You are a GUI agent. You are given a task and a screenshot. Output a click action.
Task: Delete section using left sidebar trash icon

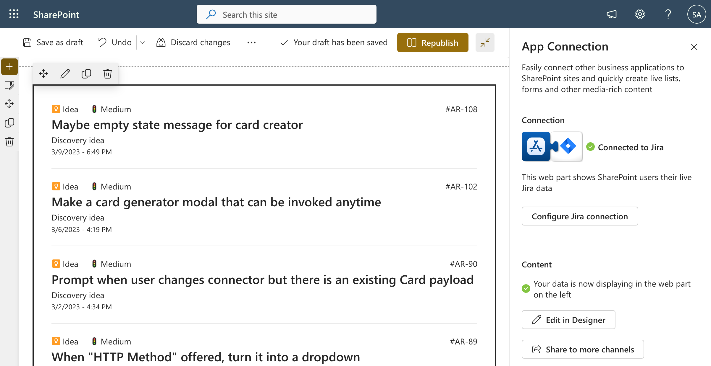coord(9,142)
